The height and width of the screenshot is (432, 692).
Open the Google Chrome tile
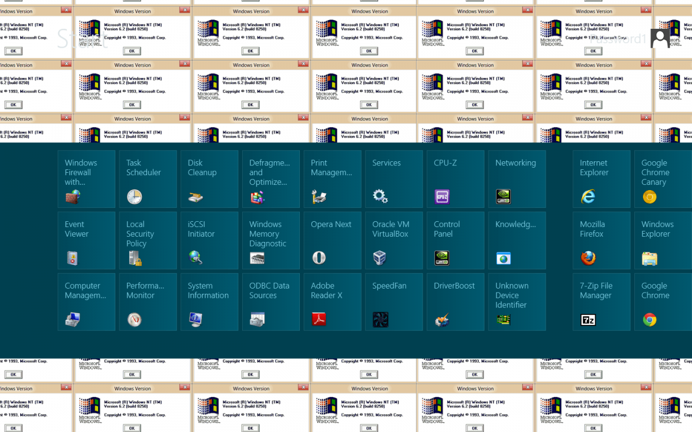pos(663,302)
